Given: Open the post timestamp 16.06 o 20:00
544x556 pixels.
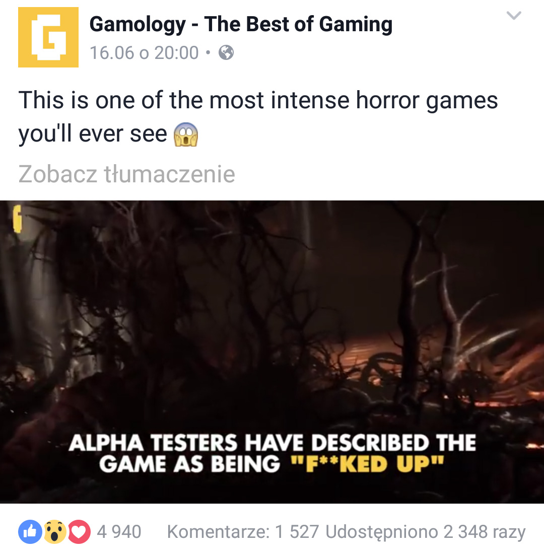Looking at the screenshot, I should [x=144, y=53].
